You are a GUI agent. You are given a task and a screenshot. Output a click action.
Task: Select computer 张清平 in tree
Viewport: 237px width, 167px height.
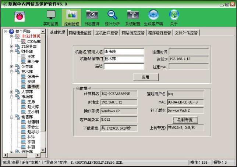pos(33,77)
